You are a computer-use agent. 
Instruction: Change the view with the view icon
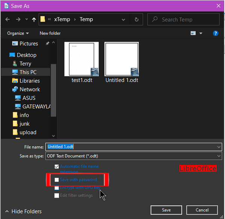tap(193, 33)
